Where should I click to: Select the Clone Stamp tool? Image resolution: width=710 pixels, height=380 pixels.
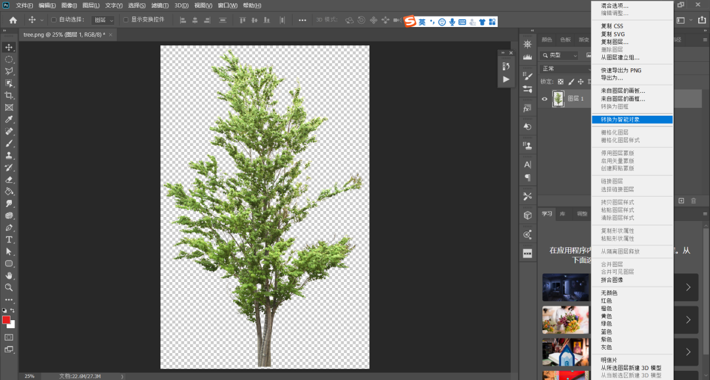point(9,155)
